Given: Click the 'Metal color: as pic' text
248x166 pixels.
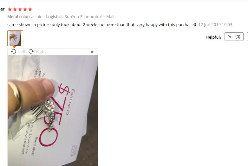Looking at the screenshot, I should point(25,16).
